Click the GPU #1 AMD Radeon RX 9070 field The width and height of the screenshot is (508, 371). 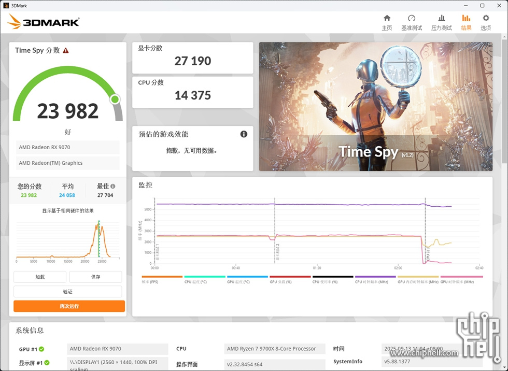117,349
